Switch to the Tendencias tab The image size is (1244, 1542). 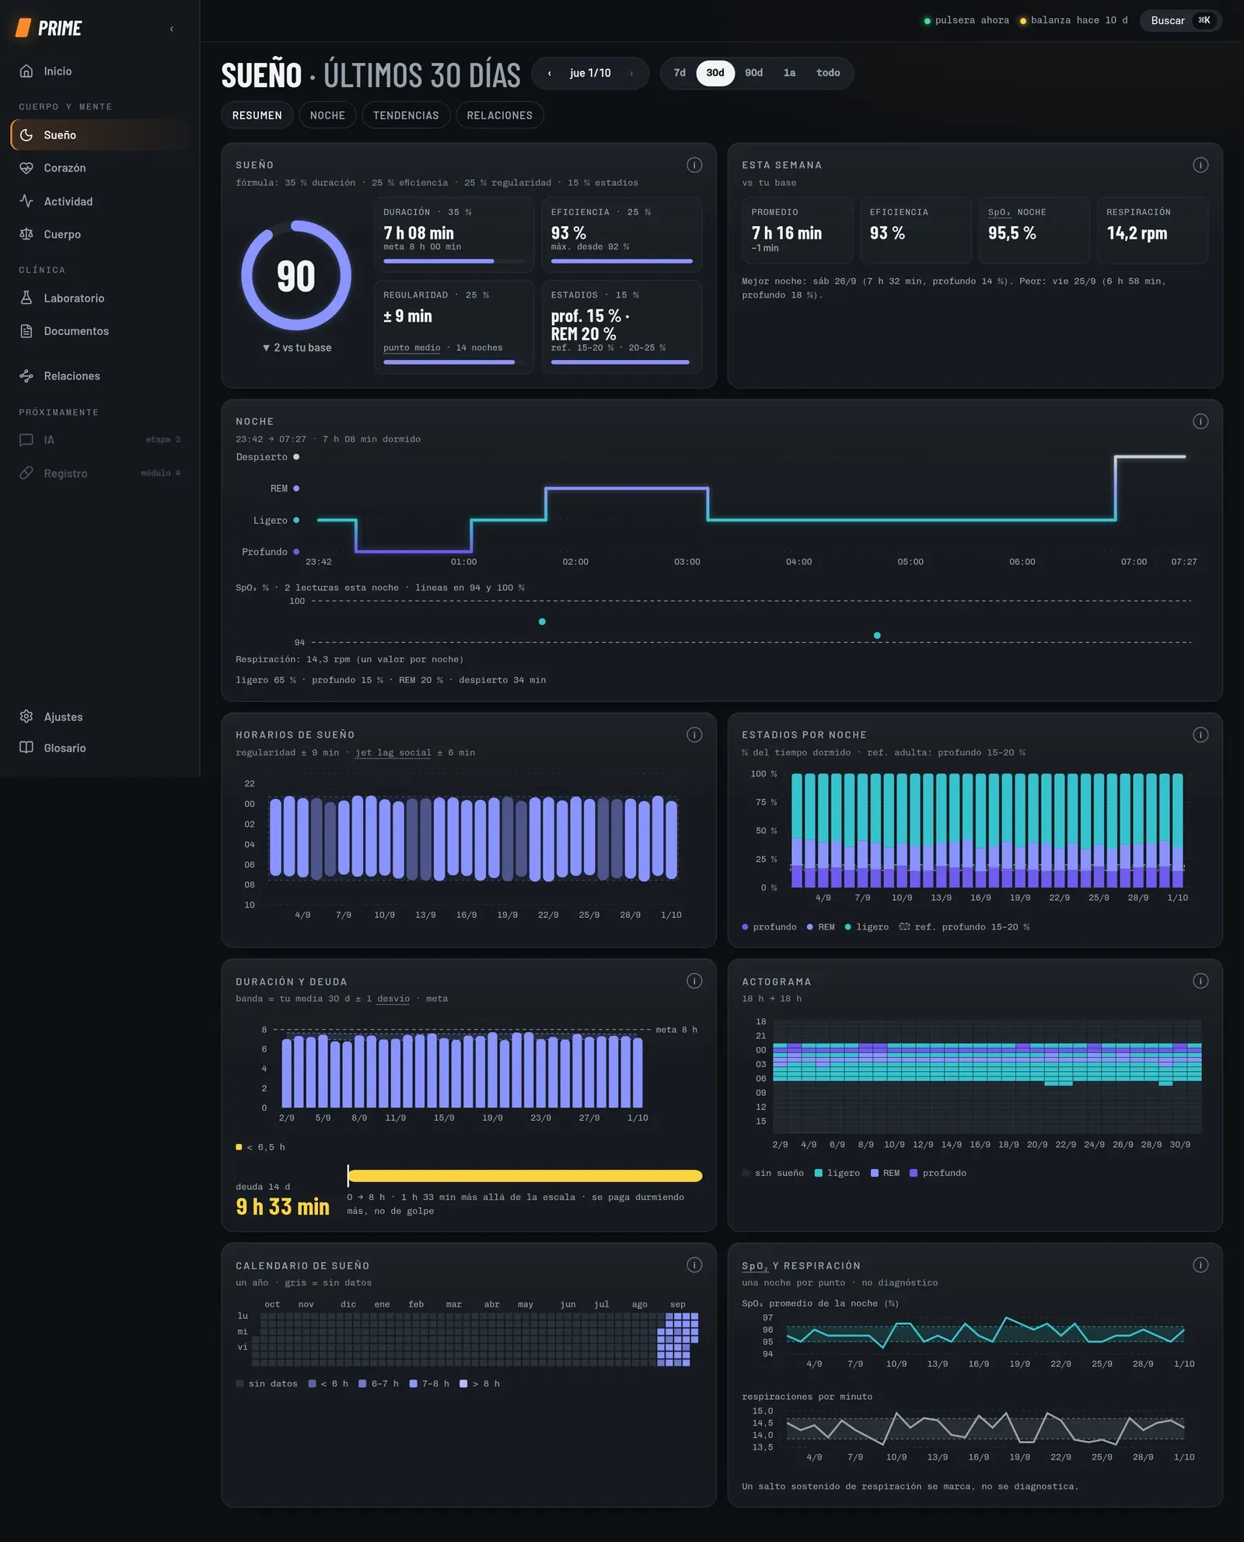click(x=406, y=115)
